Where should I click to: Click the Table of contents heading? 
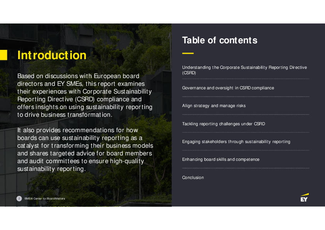[x=220, y=40]
